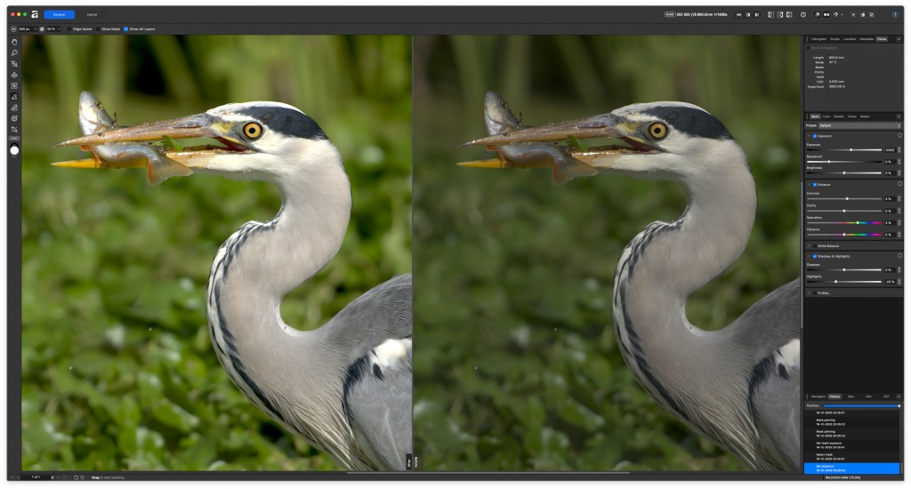The height and width of the screenshot is (489, 911).
Task: Toggle the Enhance section checkbox
Action: coord(815,185)
